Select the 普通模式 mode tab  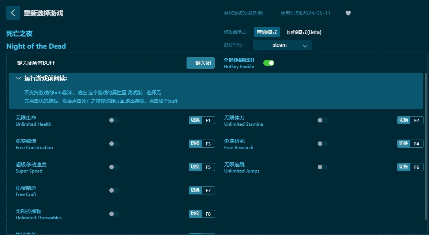267,32
